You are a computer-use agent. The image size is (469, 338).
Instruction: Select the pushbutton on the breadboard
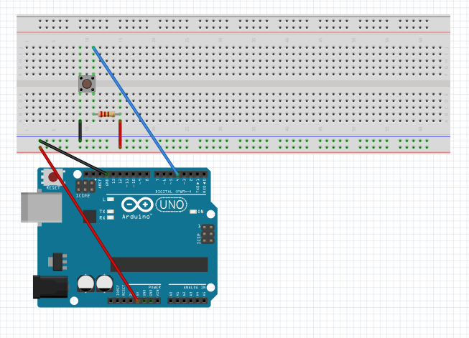pyautogui.click(x=87, y=84)
